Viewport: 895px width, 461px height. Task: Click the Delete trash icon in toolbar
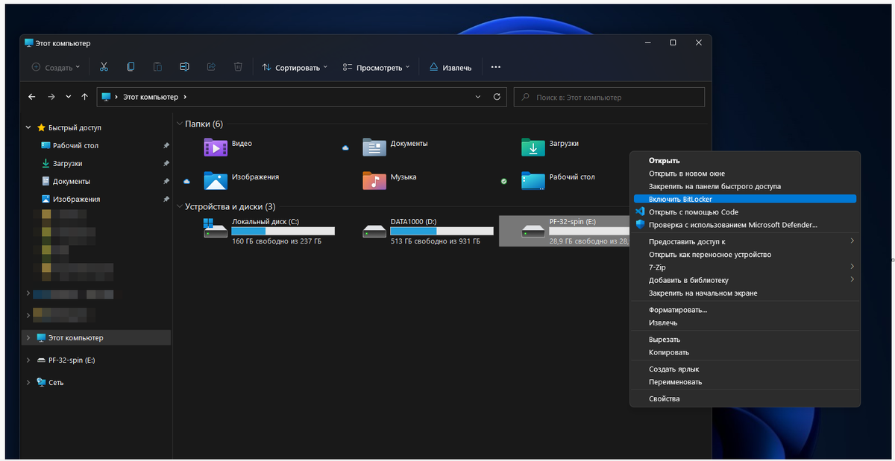(238, 67)
